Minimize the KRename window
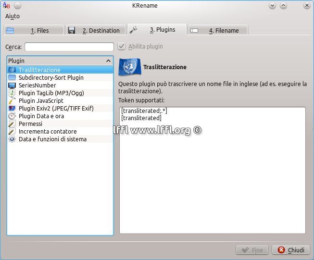 tap(272, 6)
